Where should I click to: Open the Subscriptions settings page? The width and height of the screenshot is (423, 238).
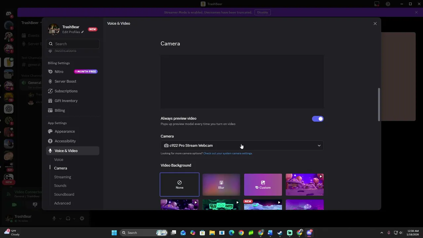coord(73,91)
